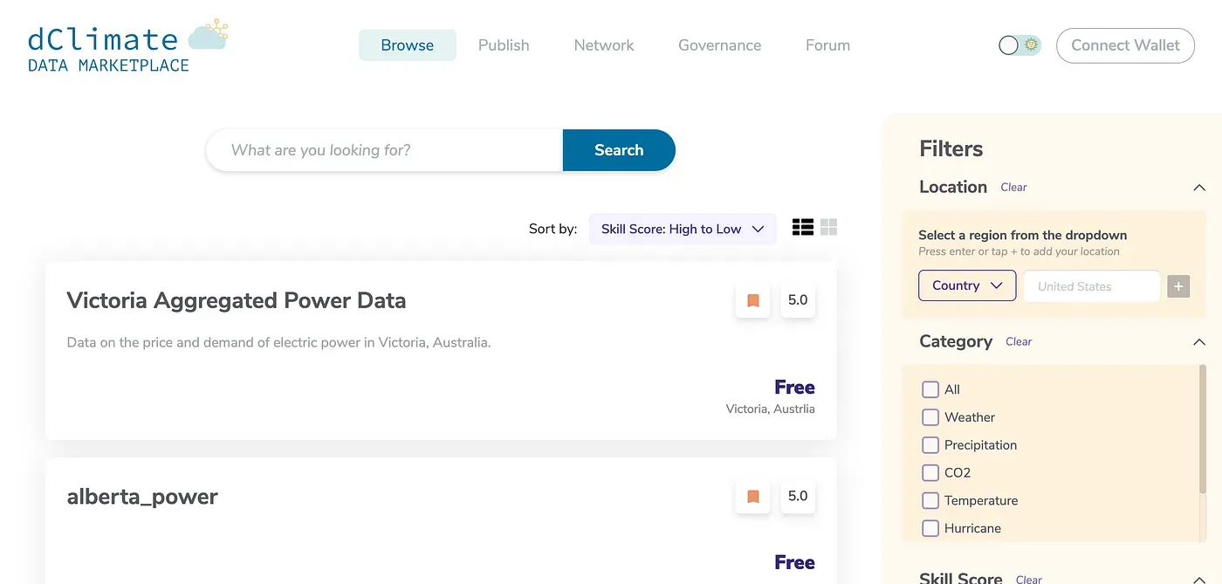Click the Search button
Image resolution: width=1222 pixels, height=584 pixels.
(x=619, y=150)
